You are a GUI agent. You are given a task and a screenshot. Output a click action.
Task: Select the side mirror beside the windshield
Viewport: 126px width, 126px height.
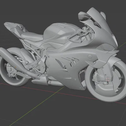tap(84, 16)
